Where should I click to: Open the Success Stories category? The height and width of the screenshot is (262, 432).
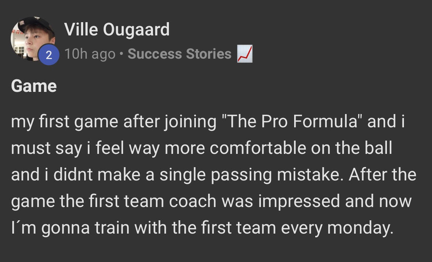(179, 54)
